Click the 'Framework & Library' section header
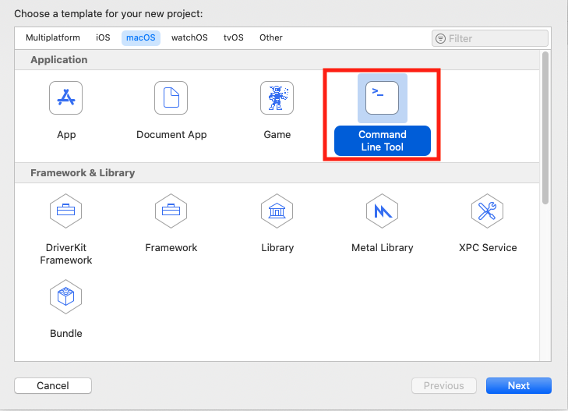 pos(83,173)
